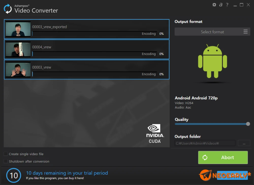Click the file name '00004_vrew'
The height and width of the screenshot is (185, 254).
point(42,47)
